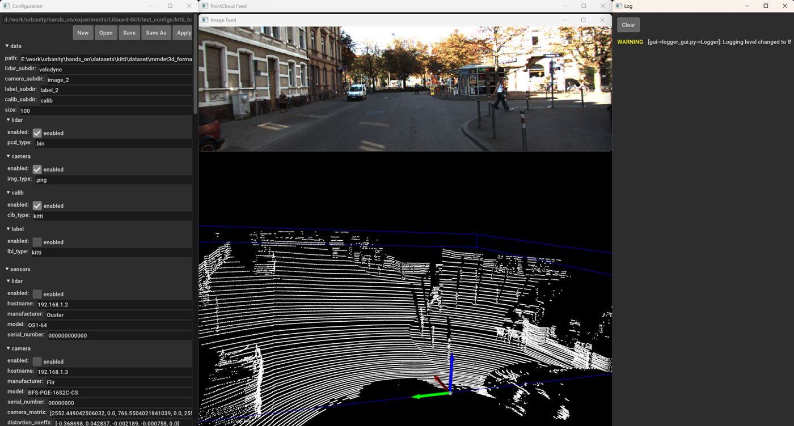
Task: Collapse the lidar section above pcd_type
Action: 9,120
